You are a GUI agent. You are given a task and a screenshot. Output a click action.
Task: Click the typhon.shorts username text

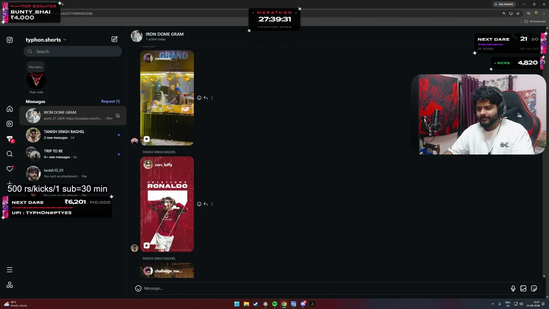click(43, 40)
